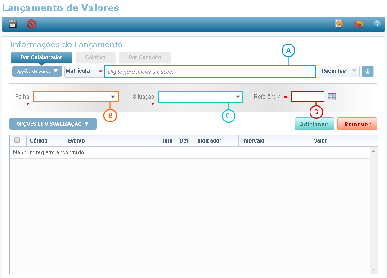The width and height of the screenshot is (387, 278).
Task: Click the red cancel icon in toolbar
Action: click(31, 24)
